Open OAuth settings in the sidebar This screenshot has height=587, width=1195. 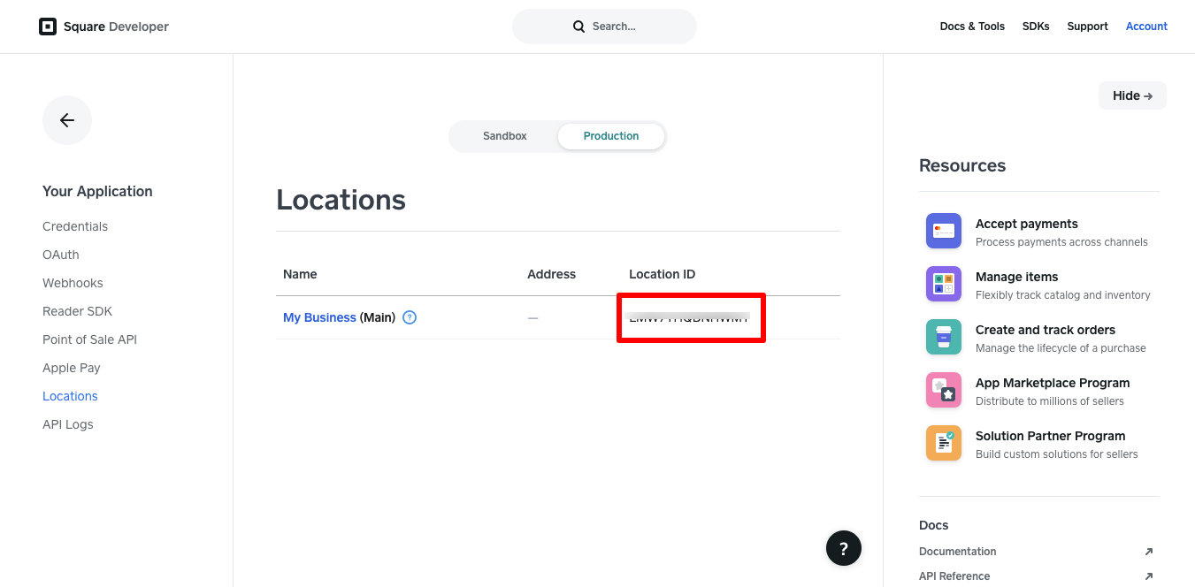(x=61, y=255)
